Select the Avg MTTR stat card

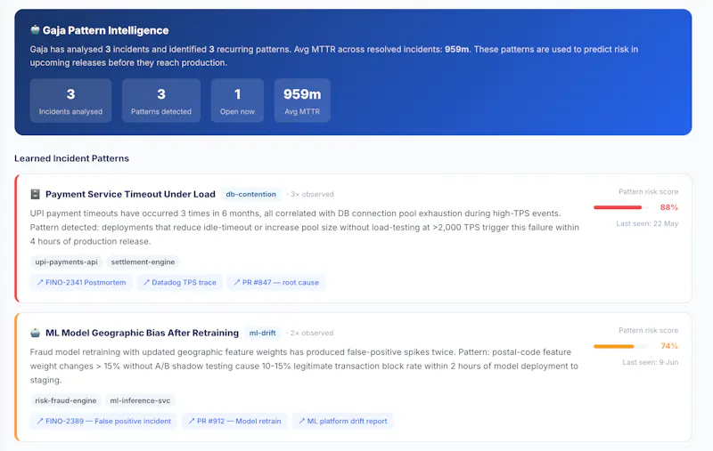click(x=302, y=101)
